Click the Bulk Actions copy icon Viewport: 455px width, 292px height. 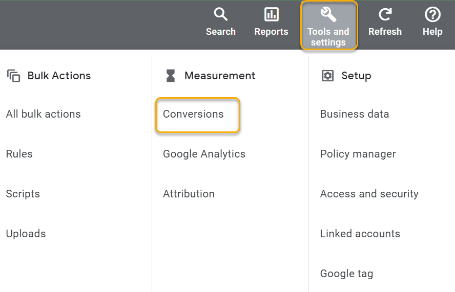pos(13,76)
